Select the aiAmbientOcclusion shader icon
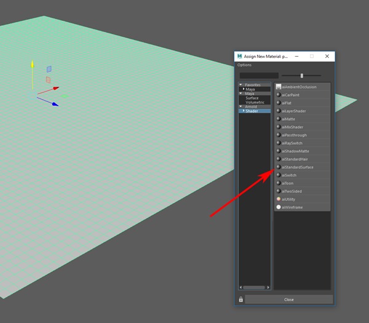369x323 pixels. point(279,87)
